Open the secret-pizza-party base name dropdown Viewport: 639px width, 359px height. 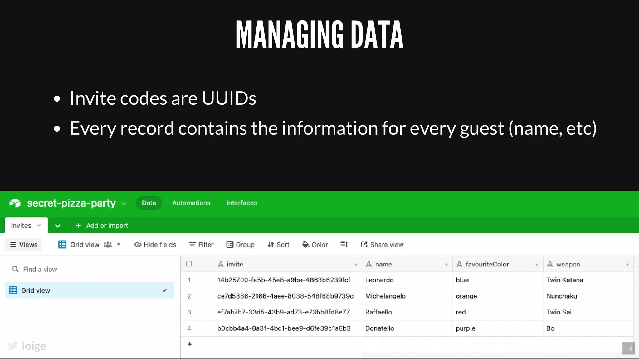click(124, 203)
